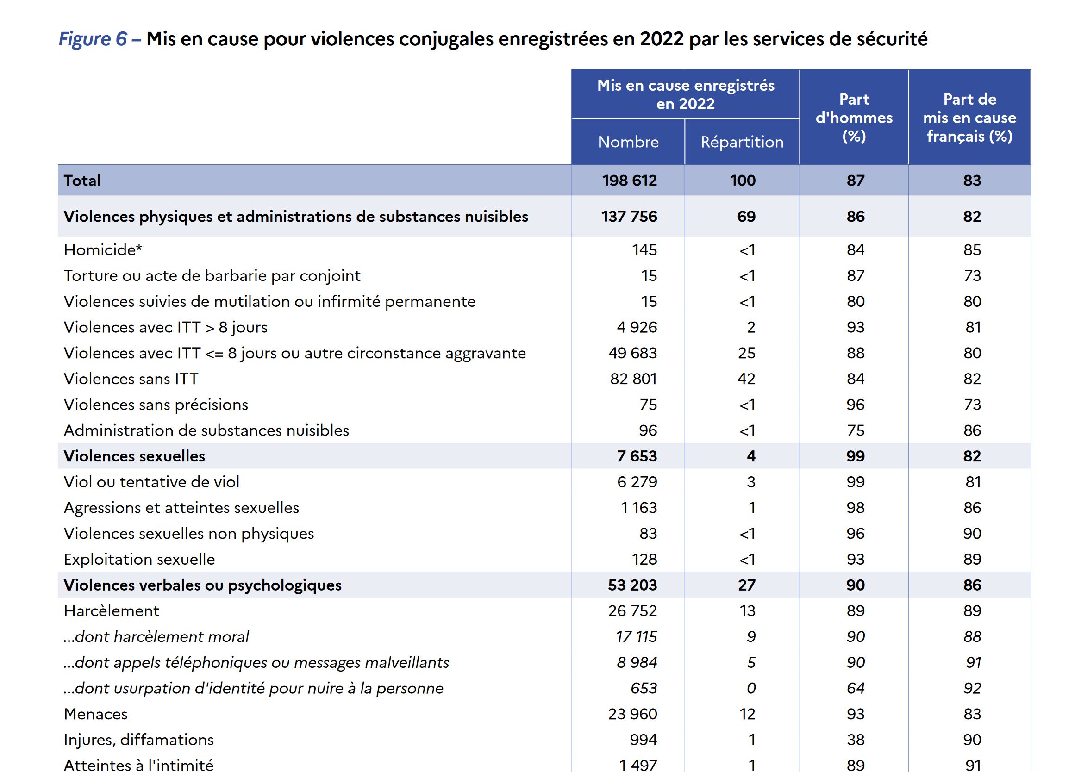Image resolution: width=1075 pixels, height=772 pixels.
Task: Select the value 82 801
Action: 634,379
